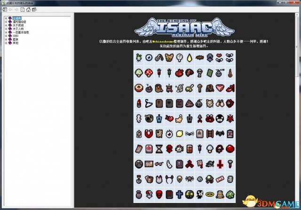
Task: Select the Inner Eye eyeball item
Action: click(x=149, y=57)
